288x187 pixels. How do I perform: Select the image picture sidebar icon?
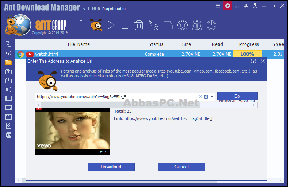coord(8,108)
